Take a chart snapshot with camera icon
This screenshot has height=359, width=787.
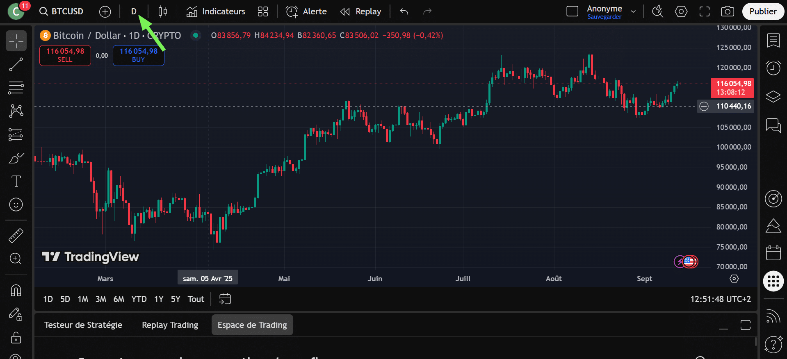click(727, 11)
